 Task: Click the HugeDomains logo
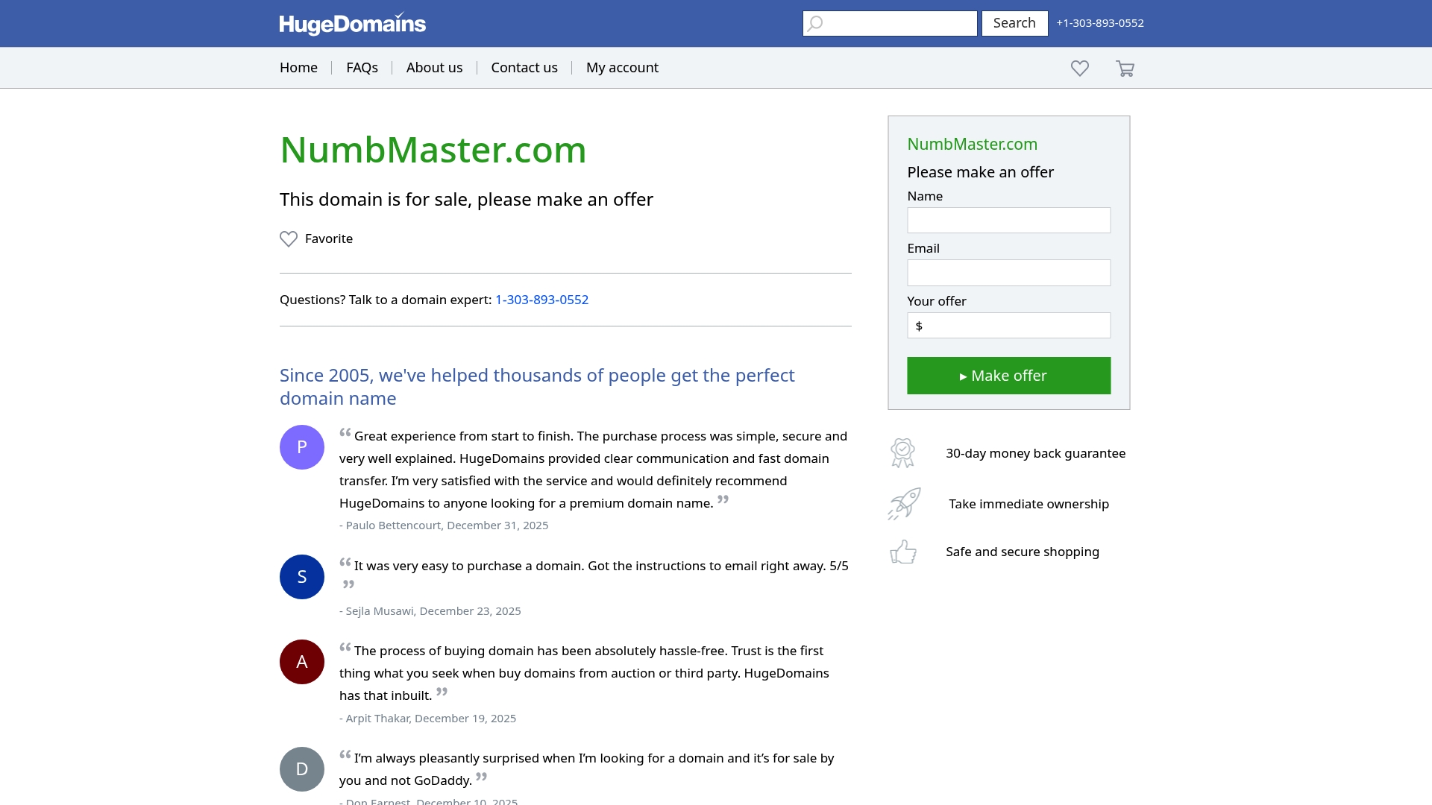pos(352,23)
